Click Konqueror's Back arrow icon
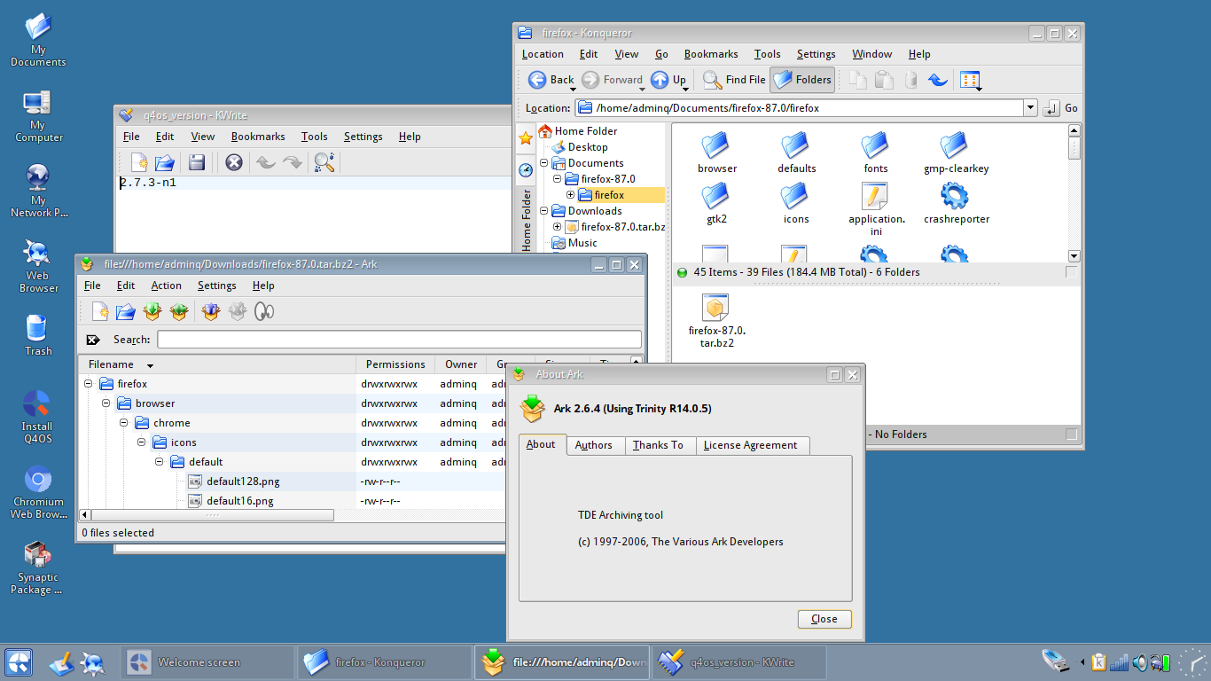Viewport: 1211px width, 681px height. click(537, 80)
